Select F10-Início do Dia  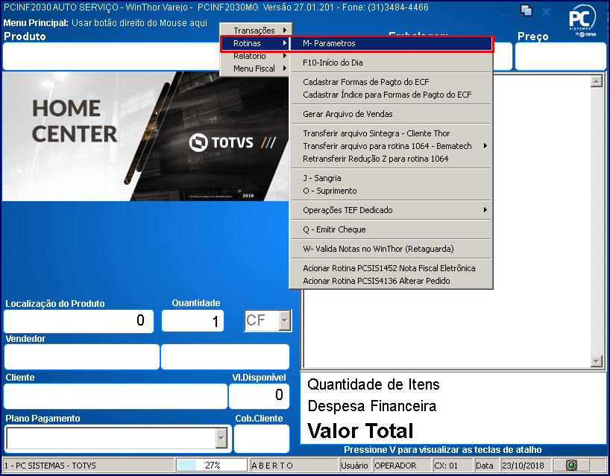(391, 63)
